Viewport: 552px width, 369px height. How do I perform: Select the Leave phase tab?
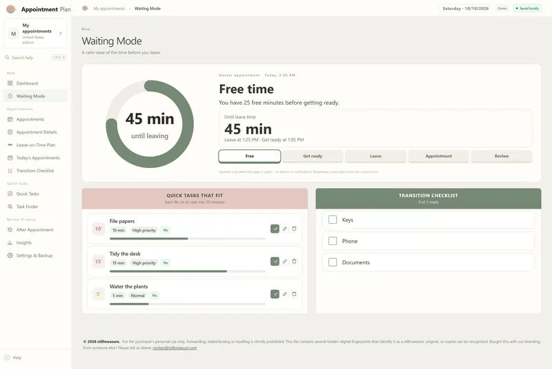click(x=375, y=156)
